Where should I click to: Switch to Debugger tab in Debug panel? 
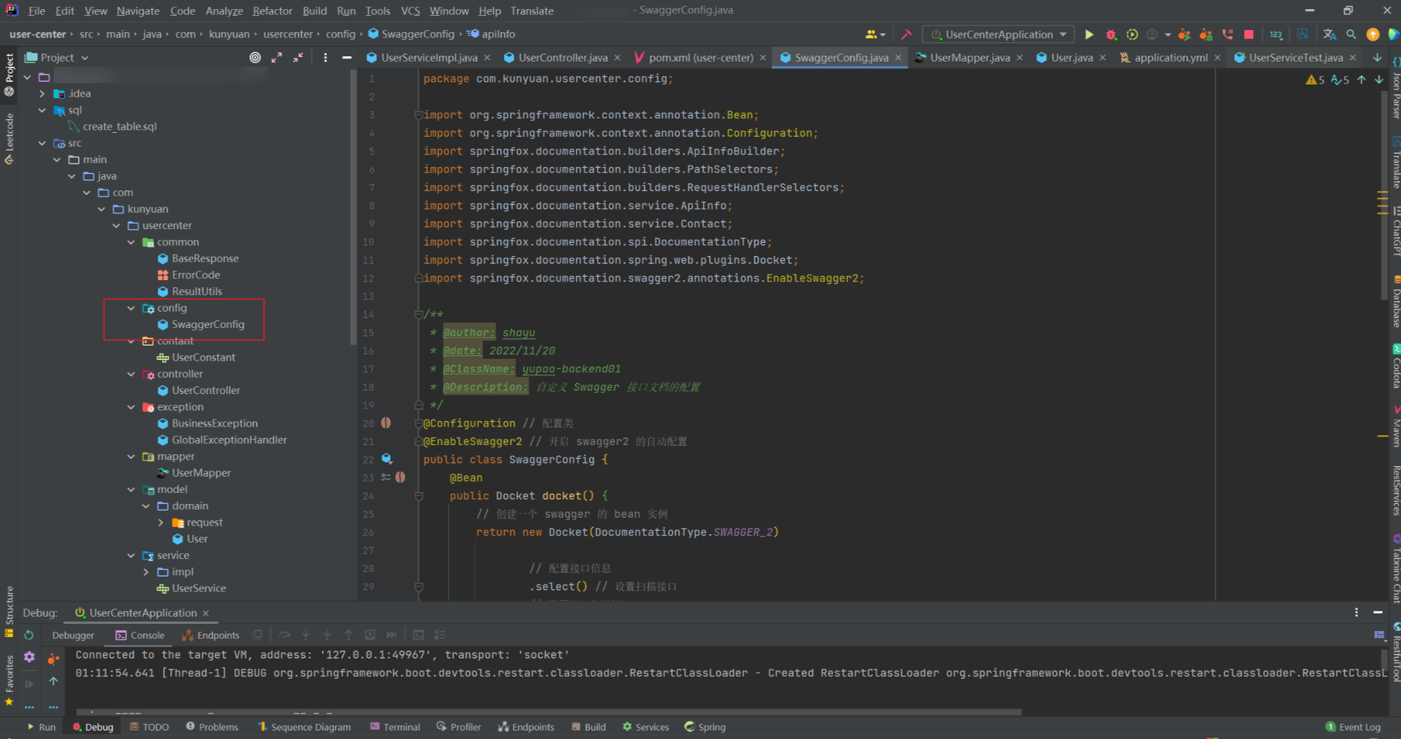73,635
